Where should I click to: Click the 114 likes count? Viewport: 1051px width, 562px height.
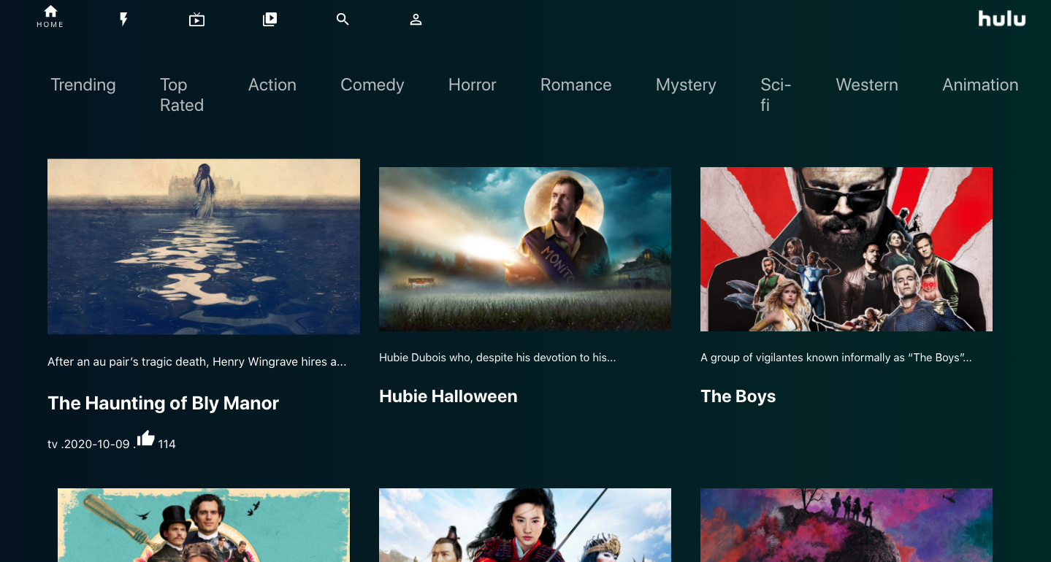tap(167, 444)
